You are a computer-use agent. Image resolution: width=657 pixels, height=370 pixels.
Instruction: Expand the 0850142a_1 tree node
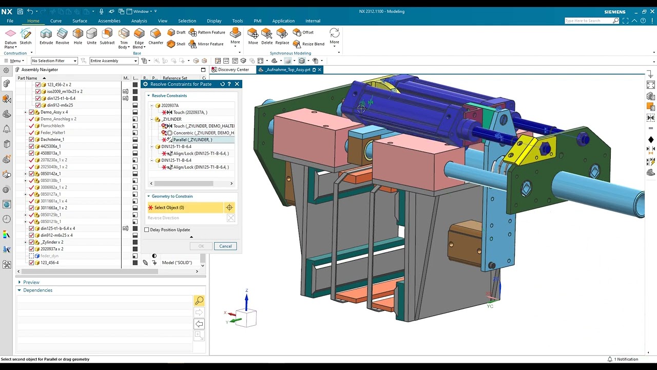pos(26,174)
